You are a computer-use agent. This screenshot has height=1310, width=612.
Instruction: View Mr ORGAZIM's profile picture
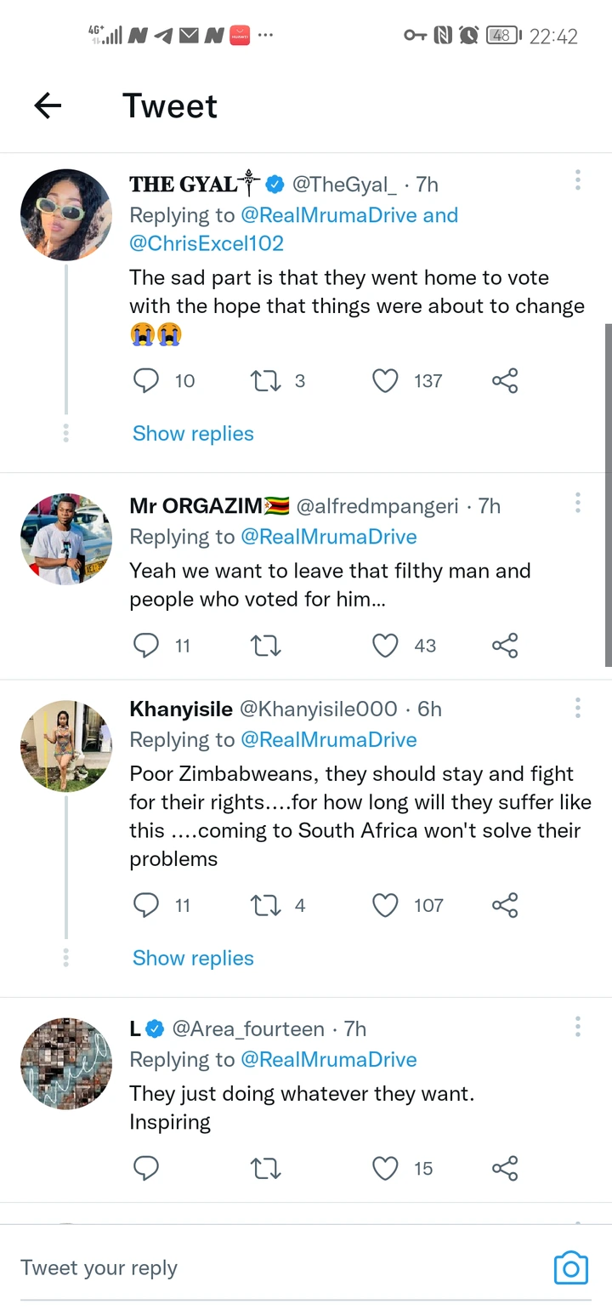pos(66,539)
